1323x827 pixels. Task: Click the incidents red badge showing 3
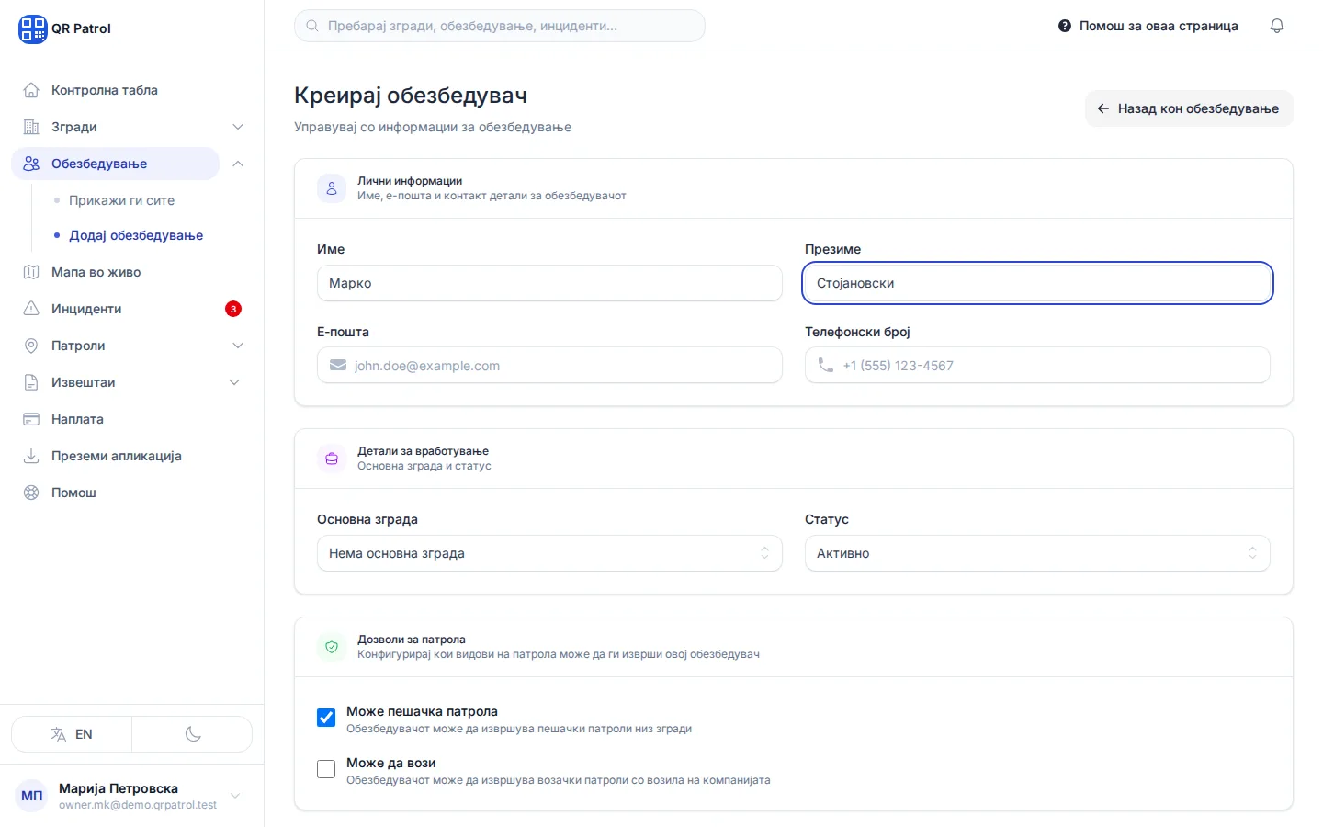click(x=233, y=309)
